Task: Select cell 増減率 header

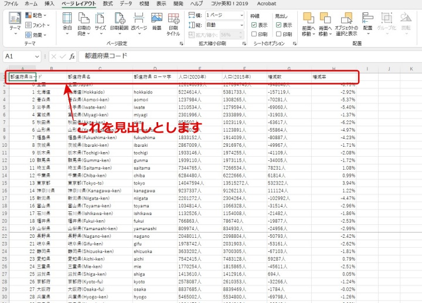Action: tap(333, 77)
